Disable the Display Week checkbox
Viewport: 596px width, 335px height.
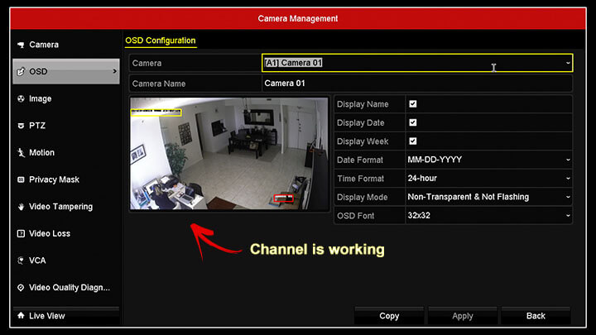point(413,141)
